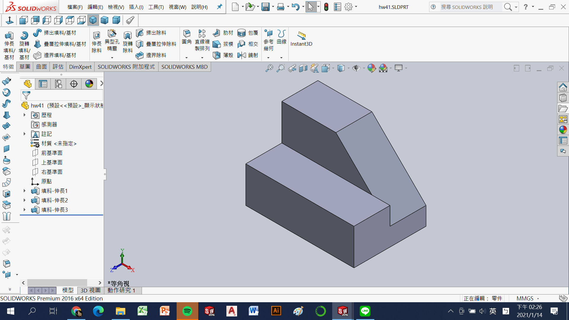Open the DisplayManager appearance sphere tab
Screen dimensions: 569x320
click(89, 84)
